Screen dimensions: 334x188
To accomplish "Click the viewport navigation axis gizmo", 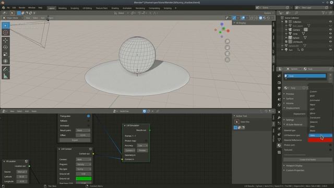I will (x=222, y=30).
